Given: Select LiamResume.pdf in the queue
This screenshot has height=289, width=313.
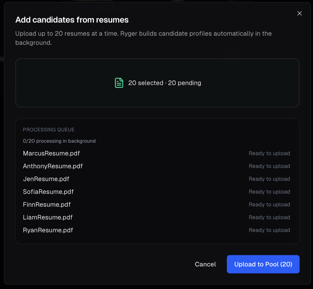Looking at the screenshot, I should [48, 217].
